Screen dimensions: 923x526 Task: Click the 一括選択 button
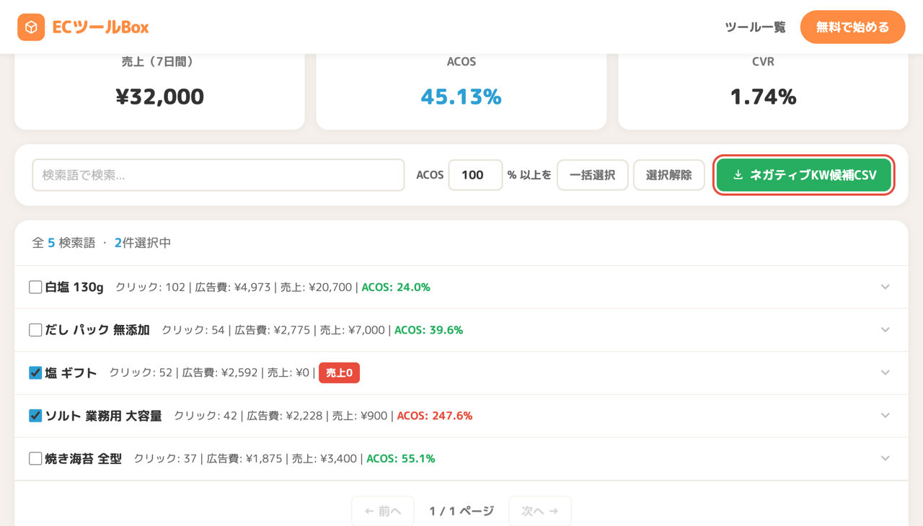[x=593, y=175]
